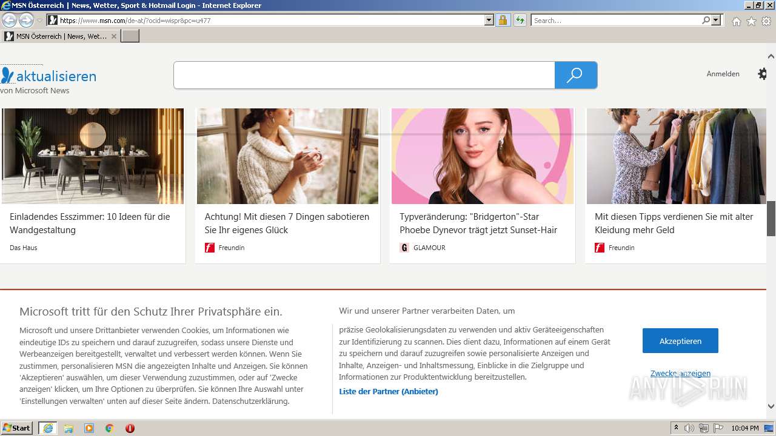Click Internet Explorer taskbar icon
The height and width of the screenshot is (436, 776).
coord(48,428)
